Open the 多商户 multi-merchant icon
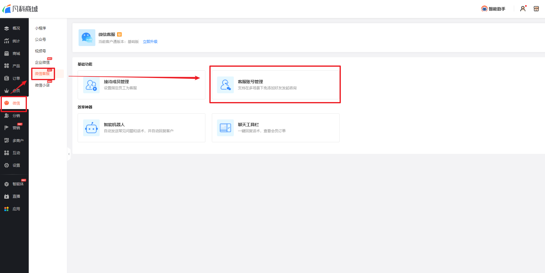The height and width of the screenshot is (273, 545). point(6,140)
